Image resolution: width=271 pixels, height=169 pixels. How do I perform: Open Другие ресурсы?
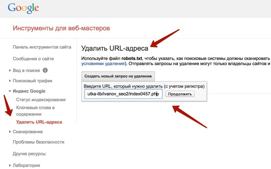[x=29, y=154]
